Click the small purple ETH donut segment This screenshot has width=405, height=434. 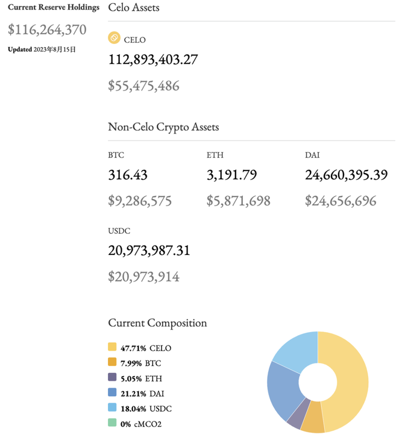(x=299, y=414)
